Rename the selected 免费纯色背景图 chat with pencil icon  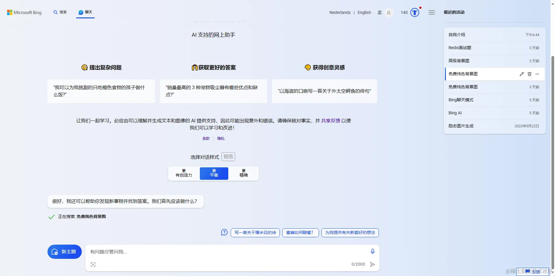coord(522,74)
